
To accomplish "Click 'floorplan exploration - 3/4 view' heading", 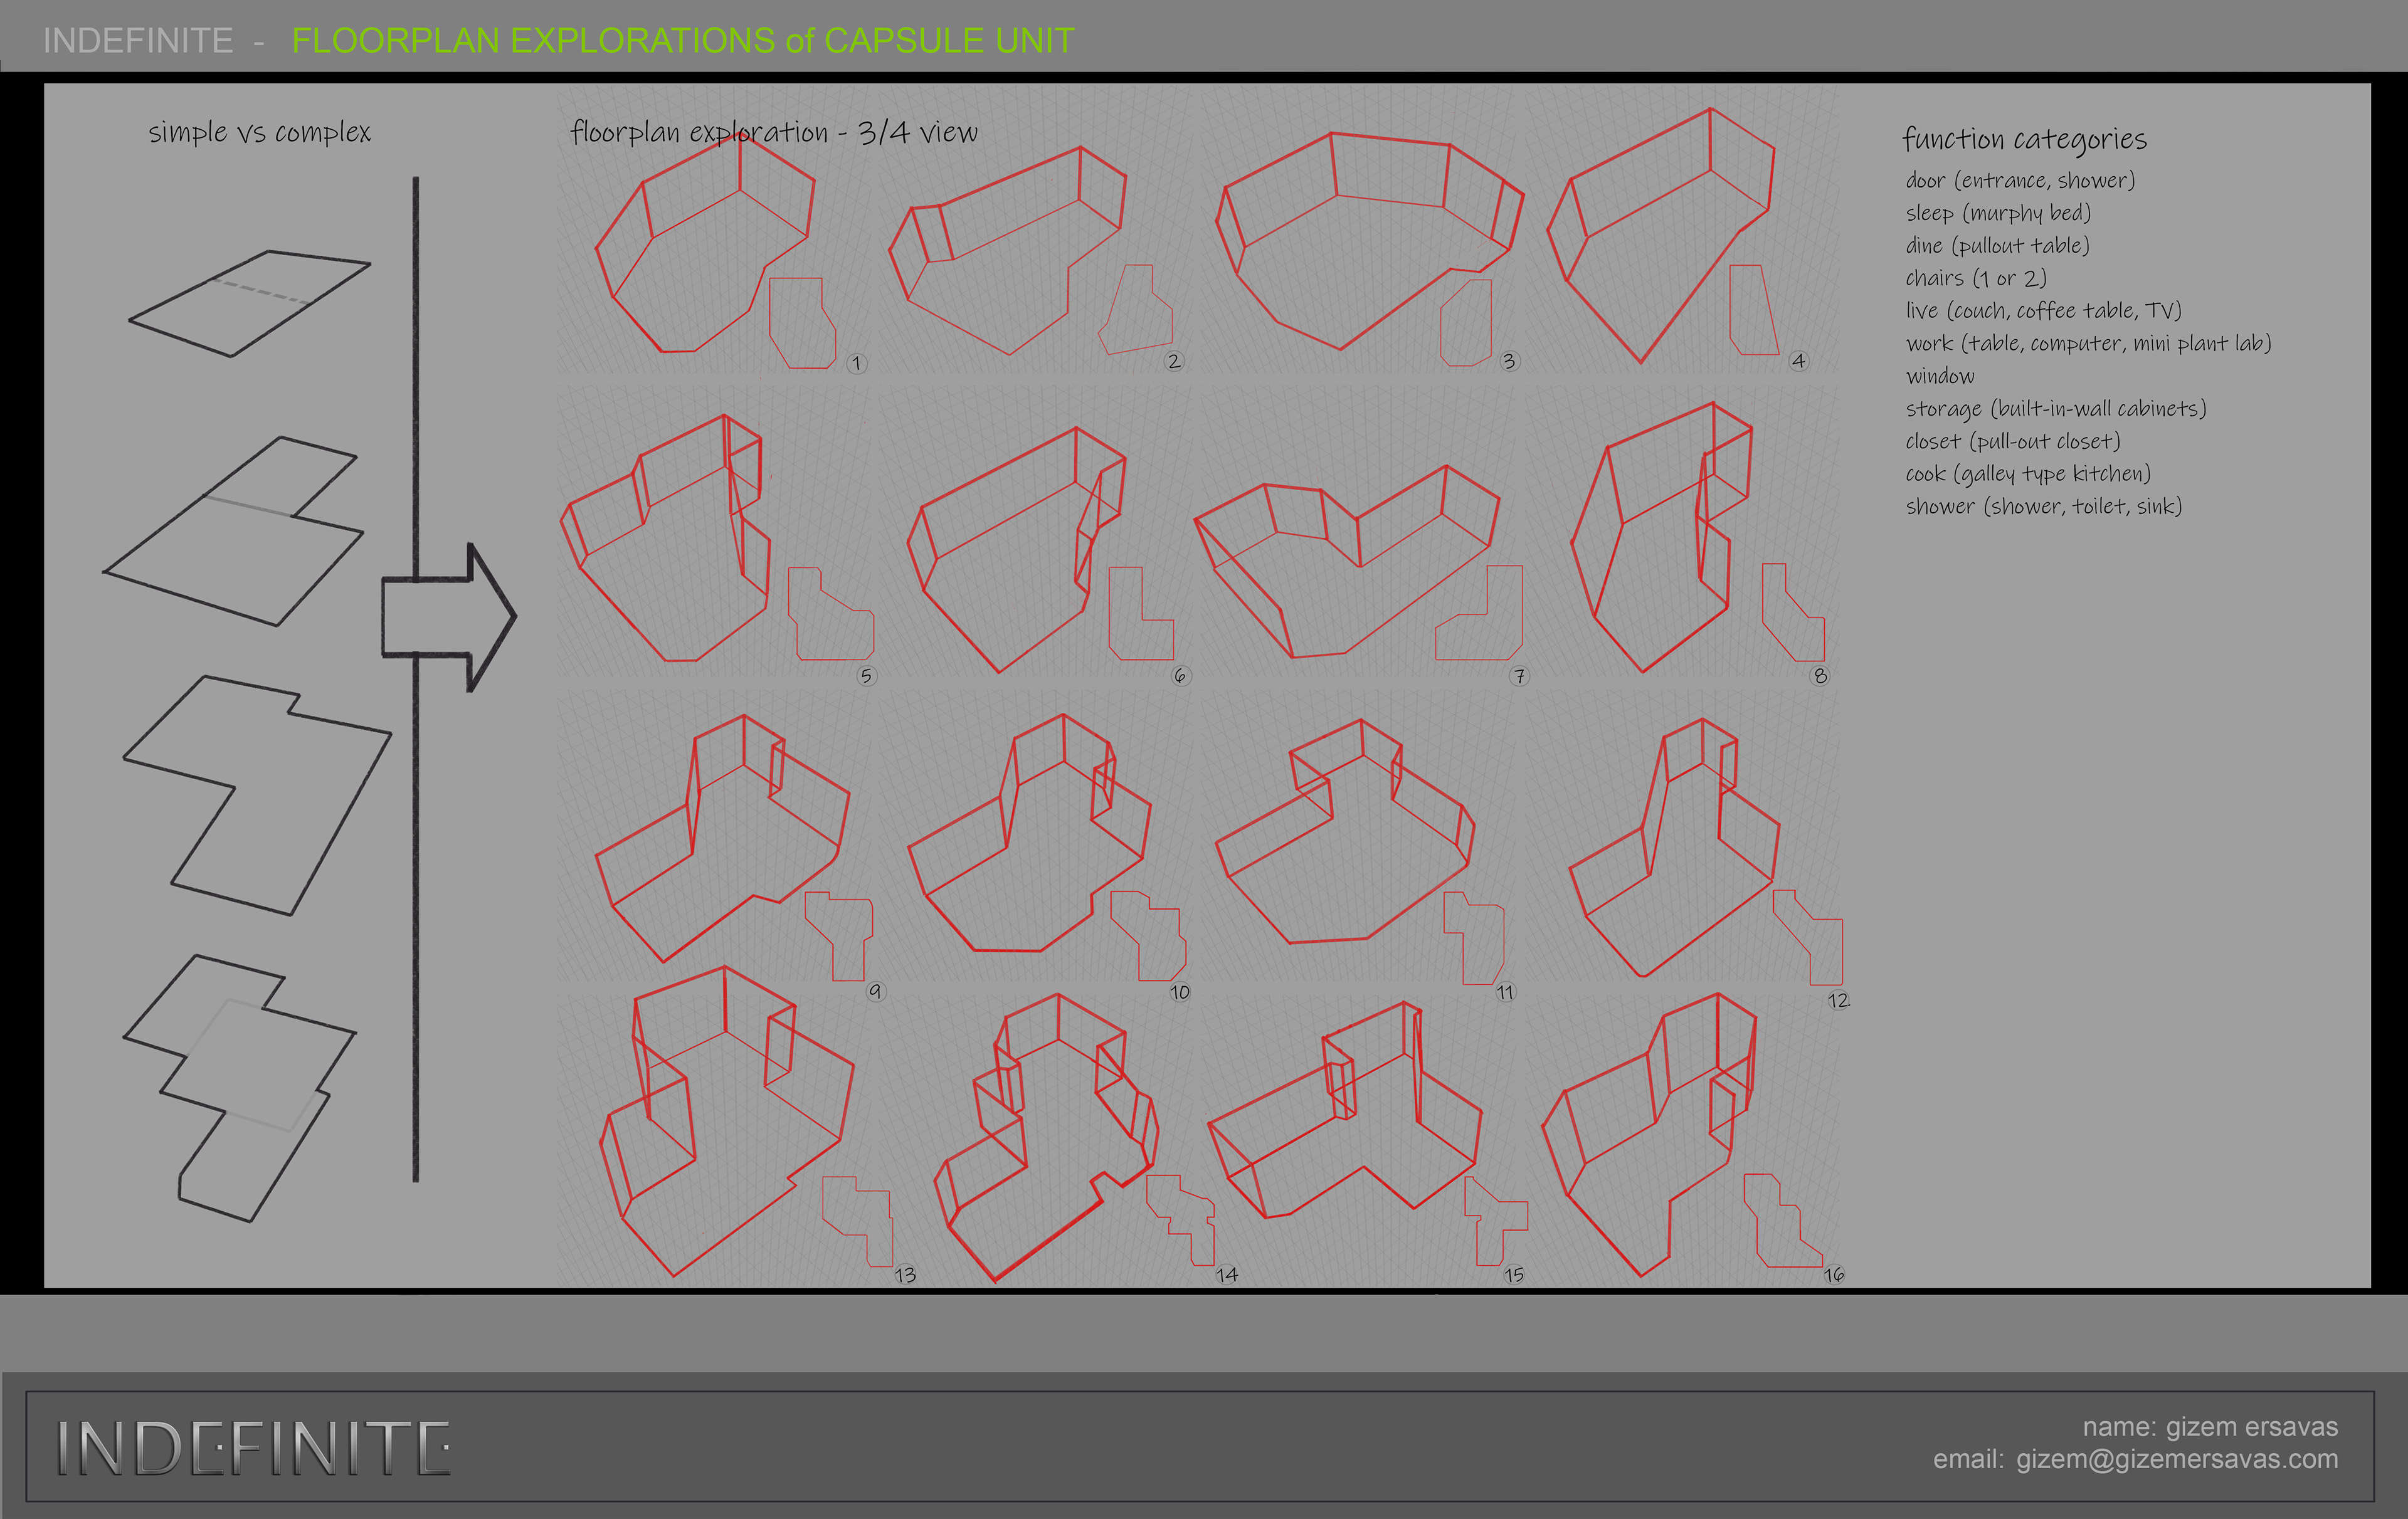I will point(774,132).
